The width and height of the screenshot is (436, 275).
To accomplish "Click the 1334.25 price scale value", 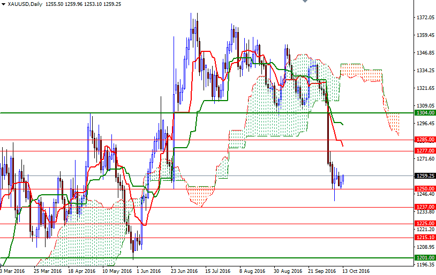I will coord(425,71).
